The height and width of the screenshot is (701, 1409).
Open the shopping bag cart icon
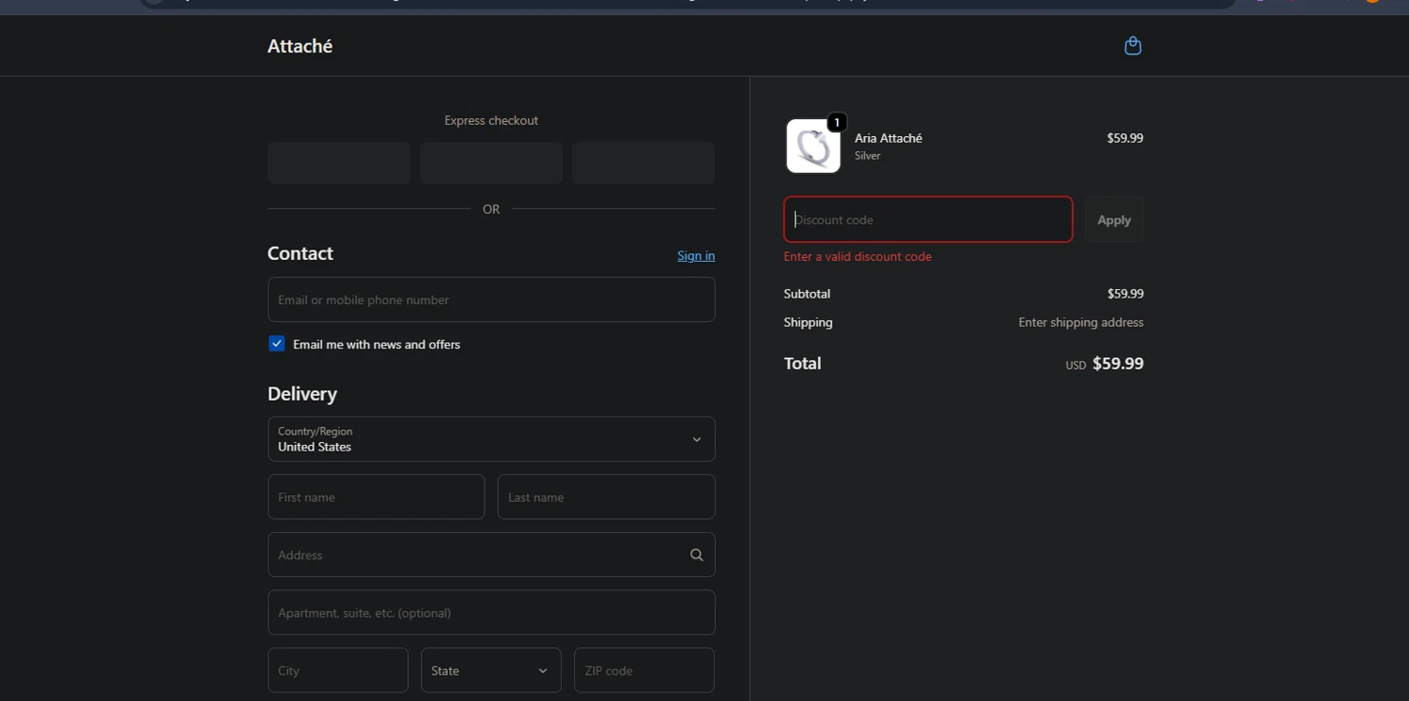click(1133, 45)
